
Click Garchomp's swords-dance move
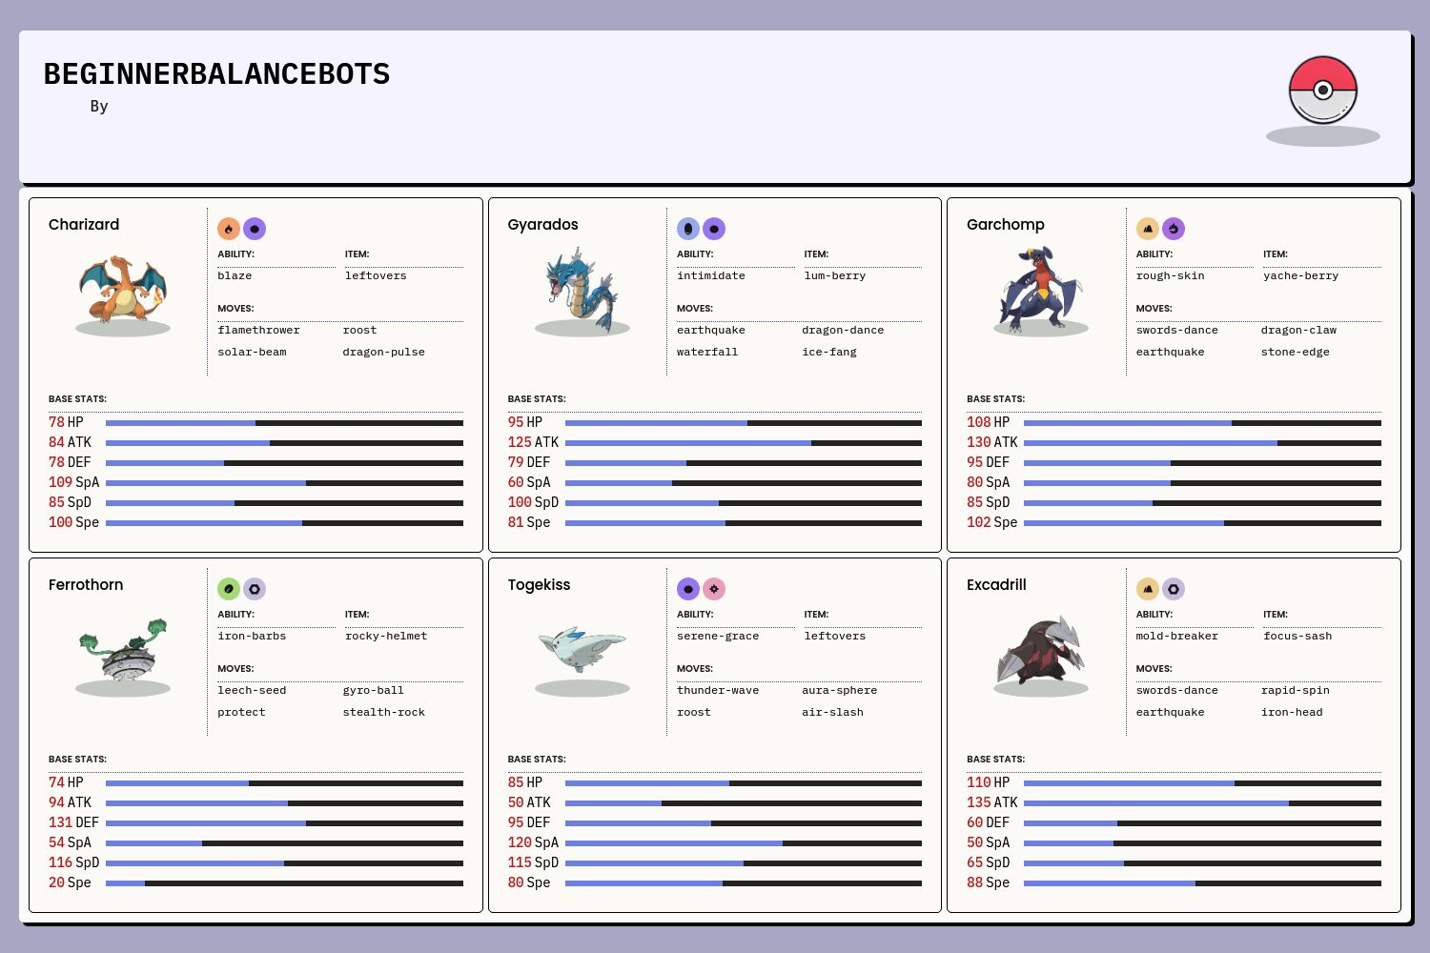coord(1176,331)
